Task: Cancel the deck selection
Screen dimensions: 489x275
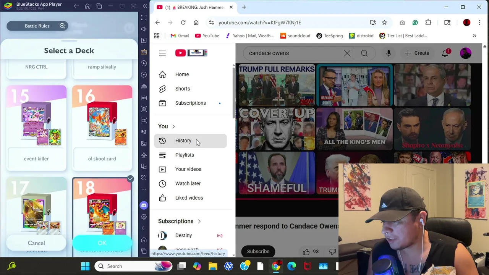Action: (36, 243)
